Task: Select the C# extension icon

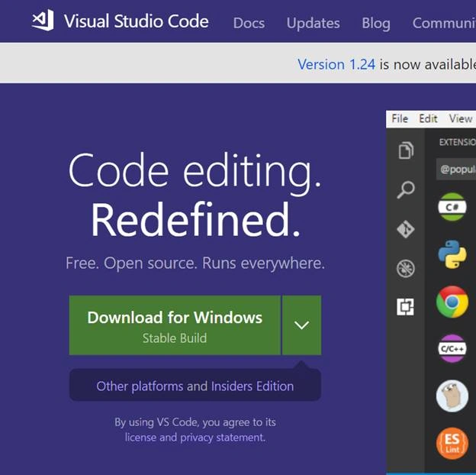Action: click(452, 207)
